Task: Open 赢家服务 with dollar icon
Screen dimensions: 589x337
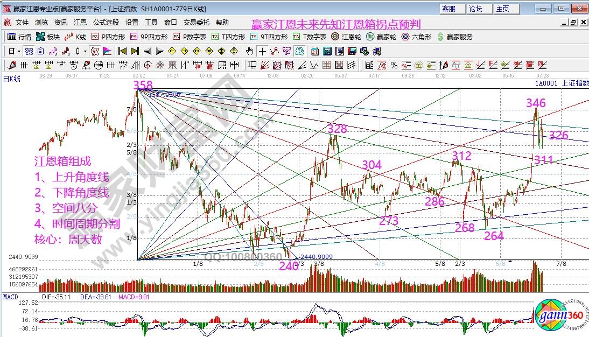Action: 454,37
